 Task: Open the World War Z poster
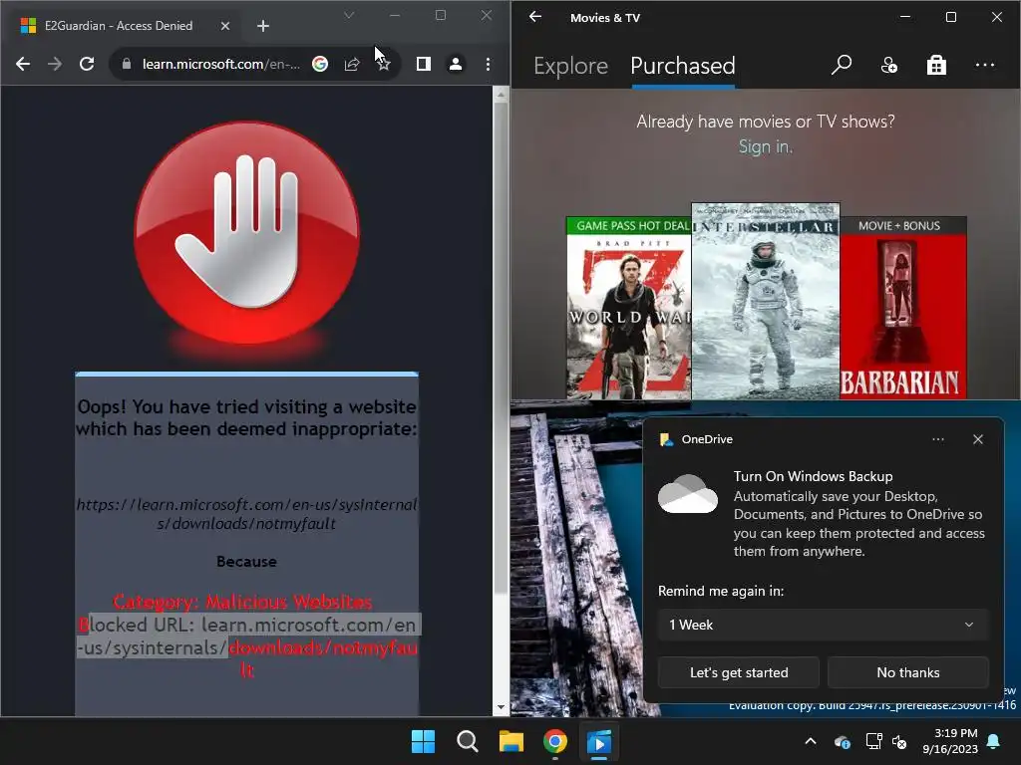click(628, 308)
